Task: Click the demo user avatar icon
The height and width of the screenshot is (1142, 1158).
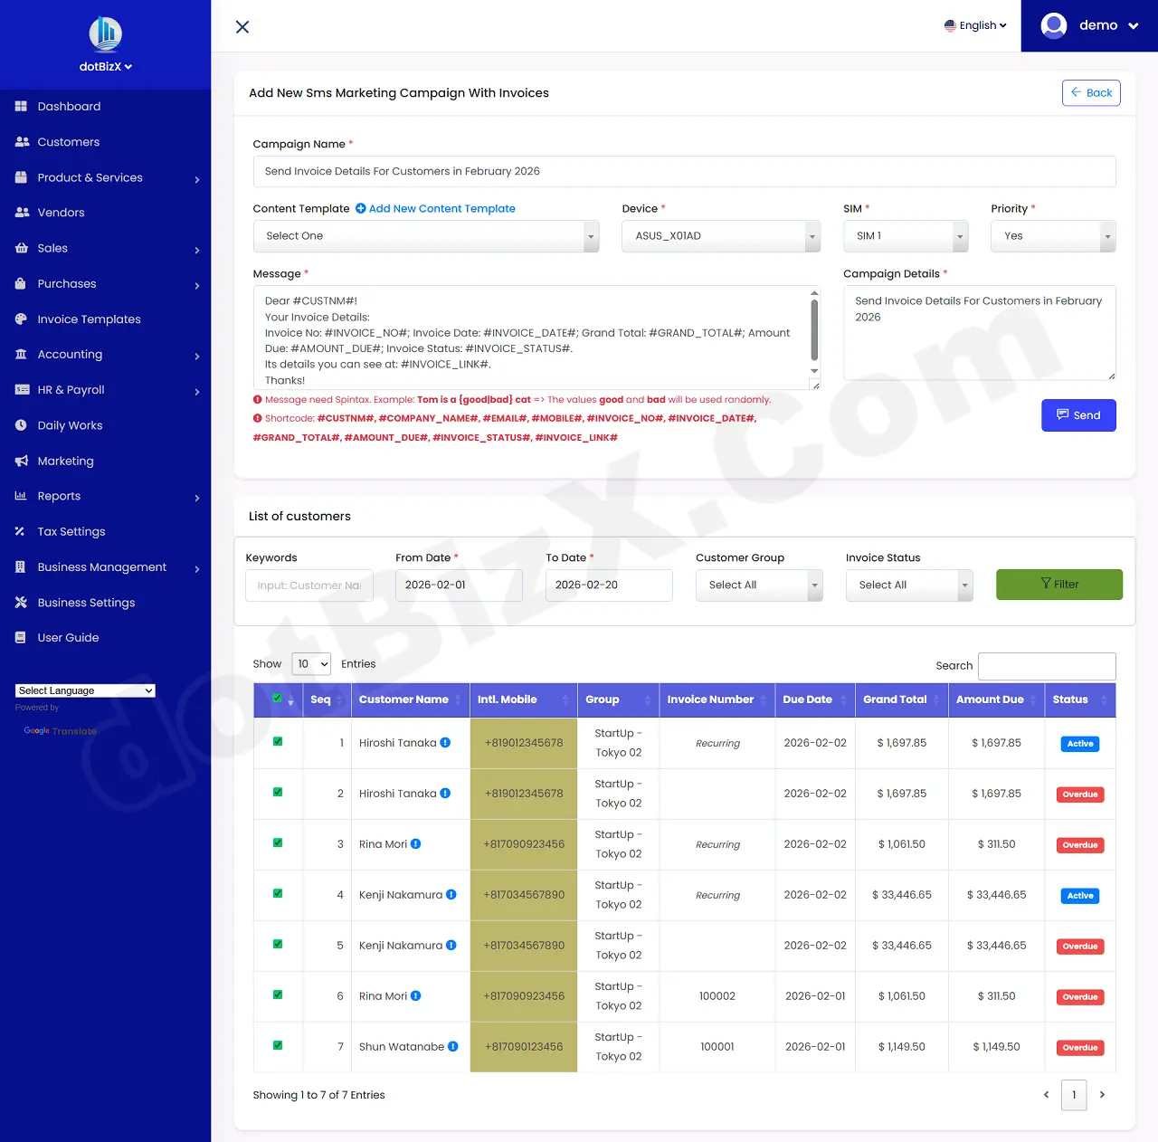Action: (x=1053, y=25)
